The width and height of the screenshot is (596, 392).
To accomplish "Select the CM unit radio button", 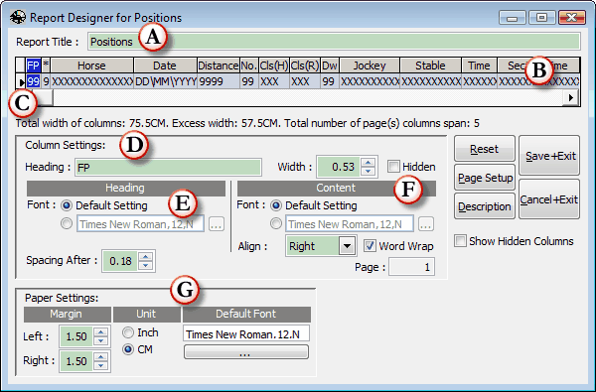I will [128, 349].
